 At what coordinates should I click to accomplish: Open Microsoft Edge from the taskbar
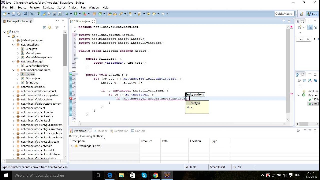(x=110, y=175)
